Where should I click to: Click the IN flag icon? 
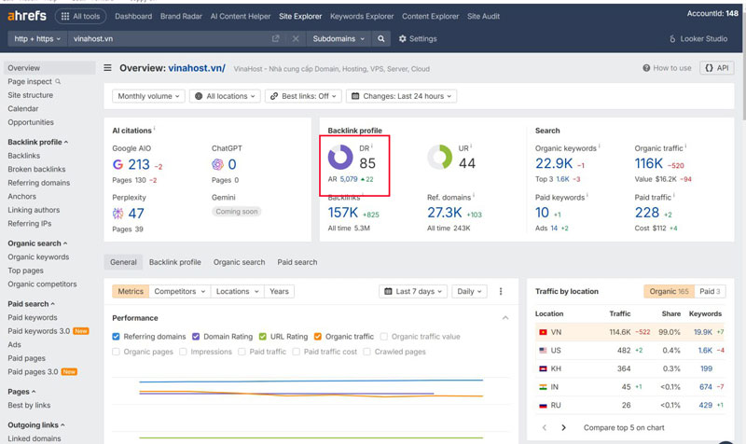click(543, 387)
